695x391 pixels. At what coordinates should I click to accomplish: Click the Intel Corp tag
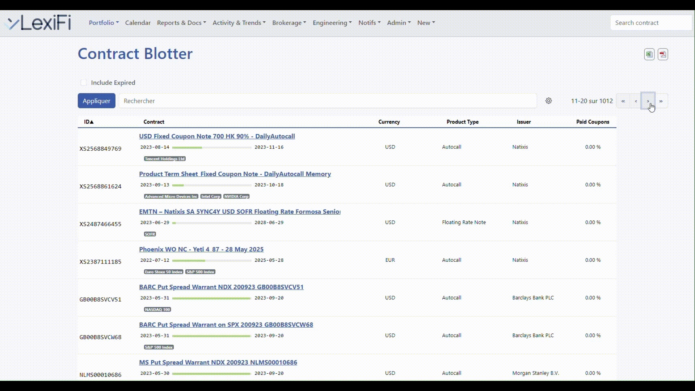point(211,196)
